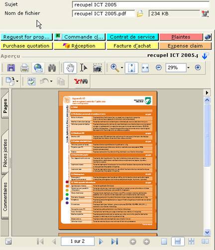Go to the next view
This screenshot has width=215, height=250.
pos(146,242)
